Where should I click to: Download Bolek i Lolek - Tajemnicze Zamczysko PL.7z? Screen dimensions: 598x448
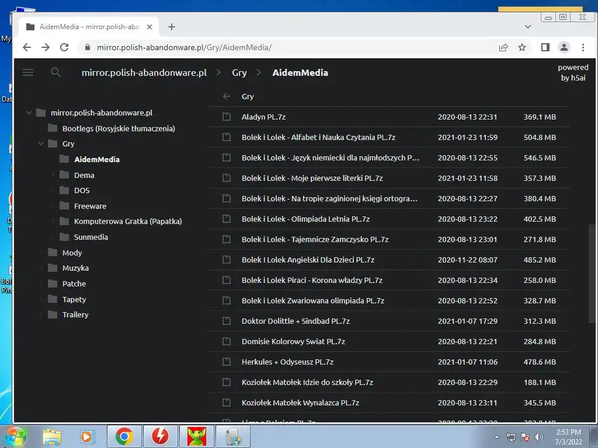[315, 239]
